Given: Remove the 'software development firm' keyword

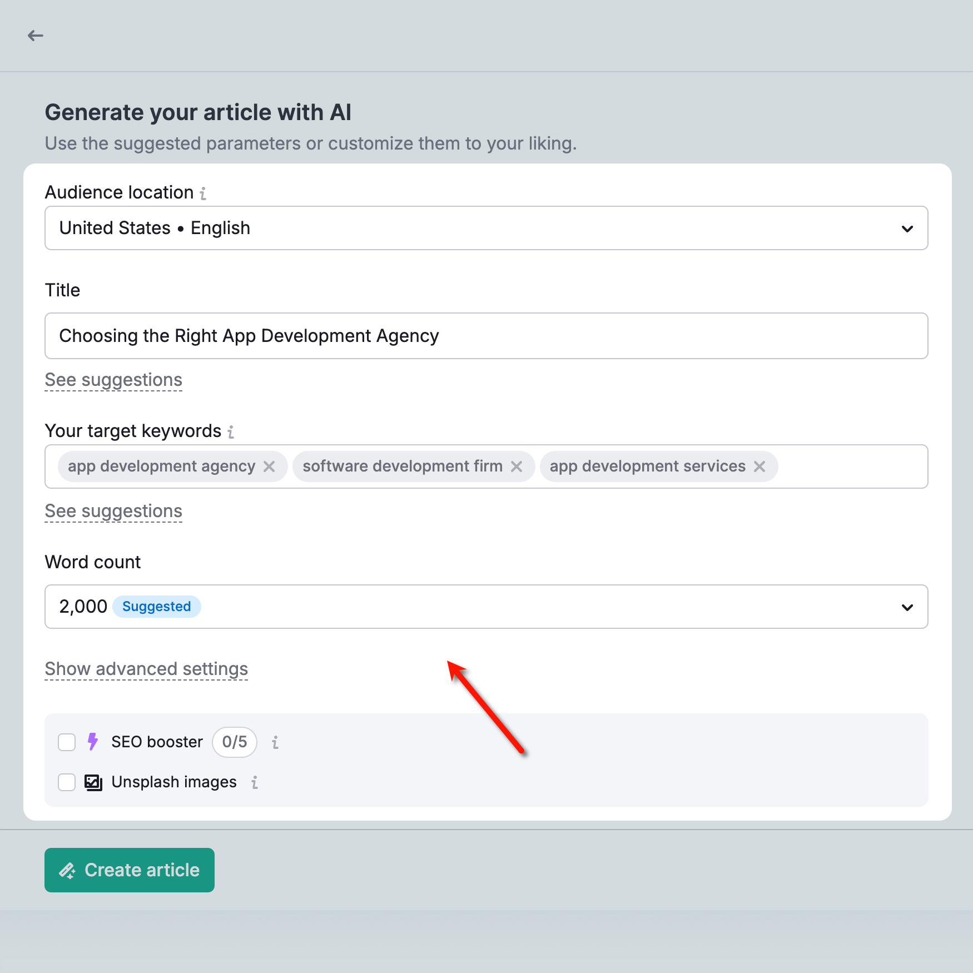Looking at the screenshot, I should pyautogui.click(x=517, y=466).
